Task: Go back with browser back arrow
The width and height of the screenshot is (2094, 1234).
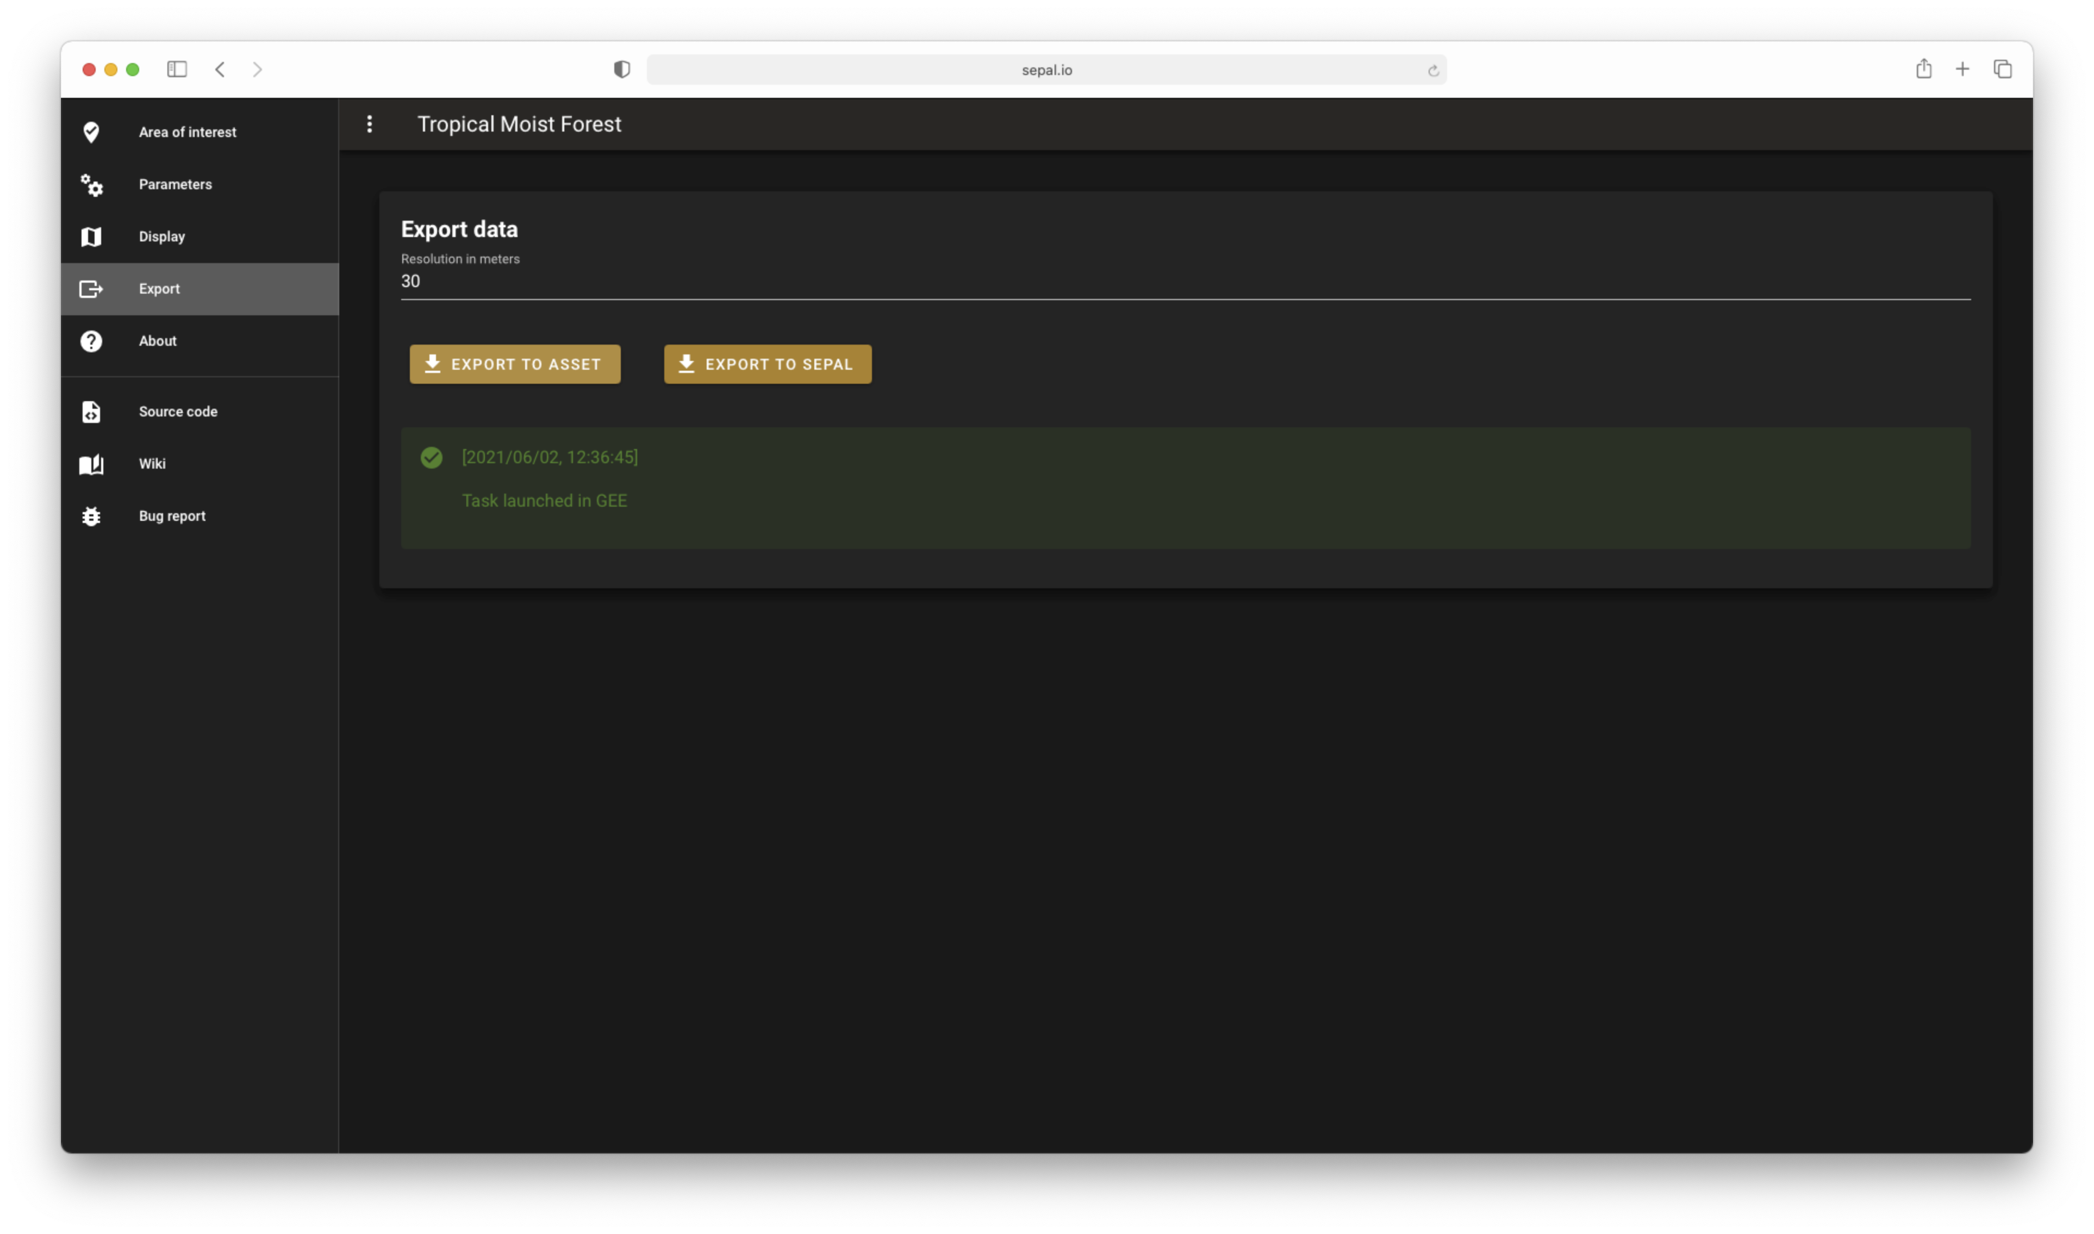Action: 220,69
